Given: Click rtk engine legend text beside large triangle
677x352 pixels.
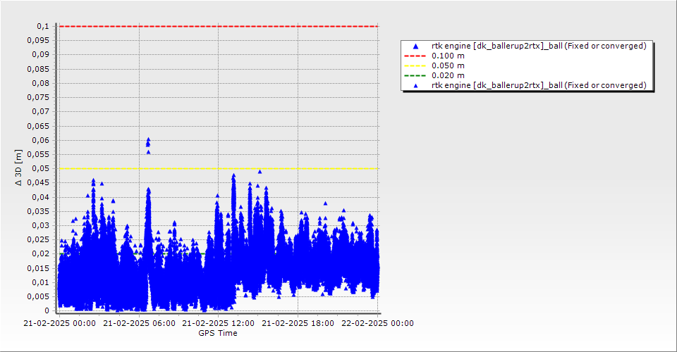Looking at the screenshot, I should pyautogui.click(x=539, y=46).
